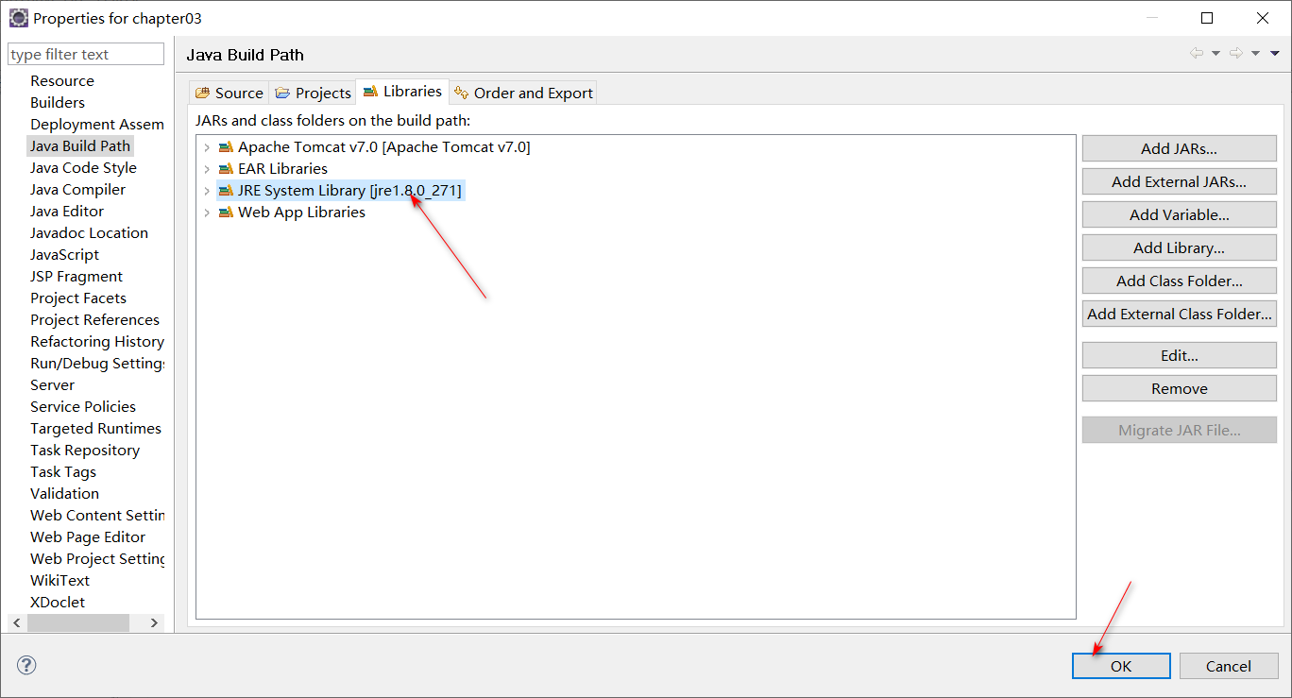Switch to the Source tab

pyautogui.click(x=229, y=93)
